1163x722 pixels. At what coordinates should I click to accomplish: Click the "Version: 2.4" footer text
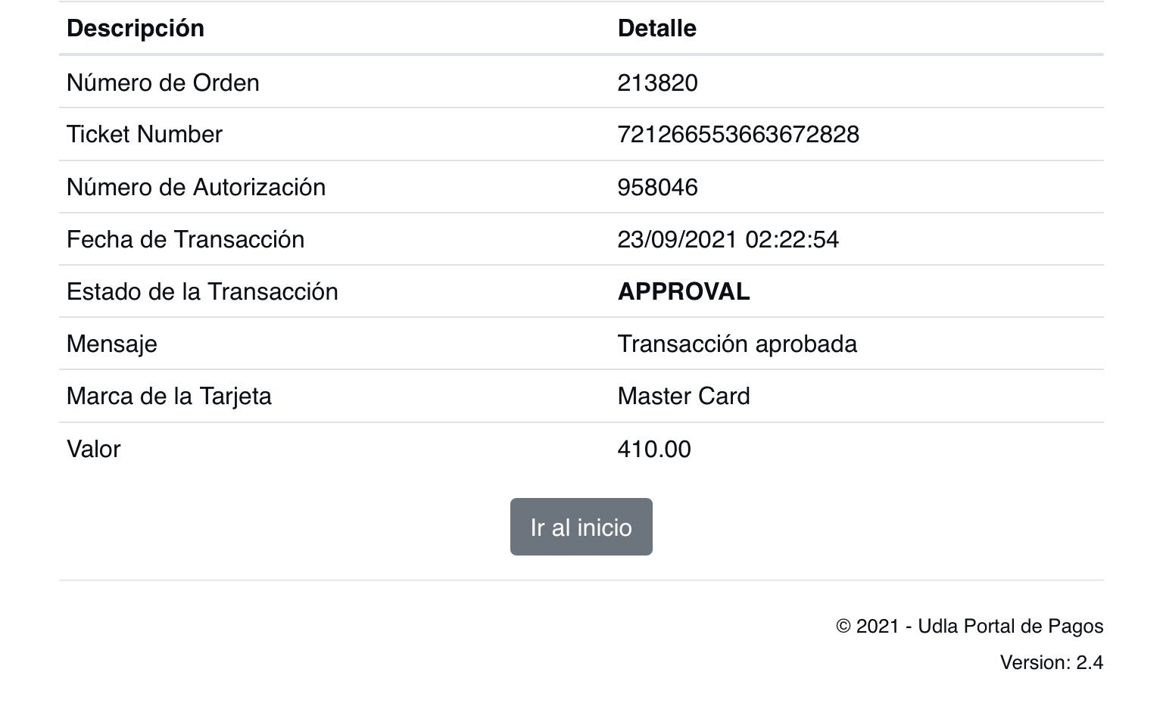point(1051,662)
